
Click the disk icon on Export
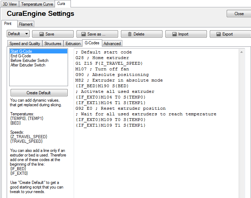click(x=219, y=34)
